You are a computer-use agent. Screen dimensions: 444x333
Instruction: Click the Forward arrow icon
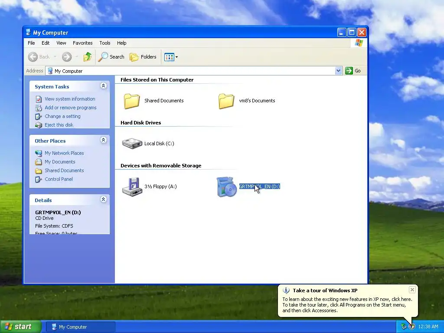67,57
